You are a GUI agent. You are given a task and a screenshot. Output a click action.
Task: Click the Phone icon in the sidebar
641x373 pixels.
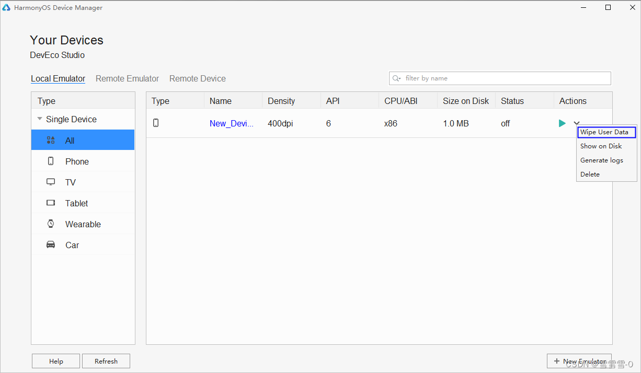pyautogui.click(x=51, y=161)
